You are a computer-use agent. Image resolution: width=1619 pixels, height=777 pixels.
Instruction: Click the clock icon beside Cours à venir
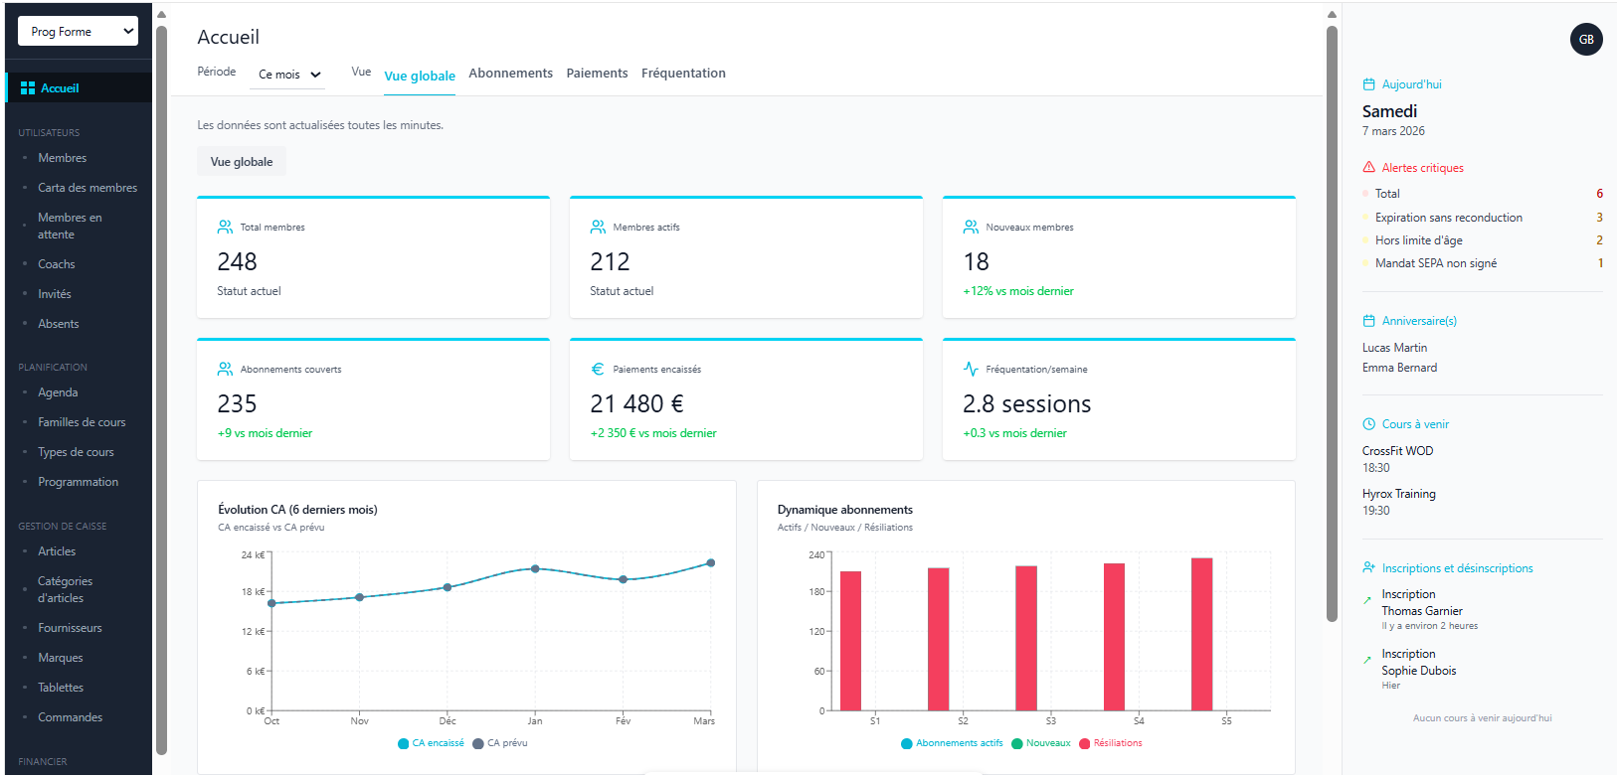tap(1368, 424)
